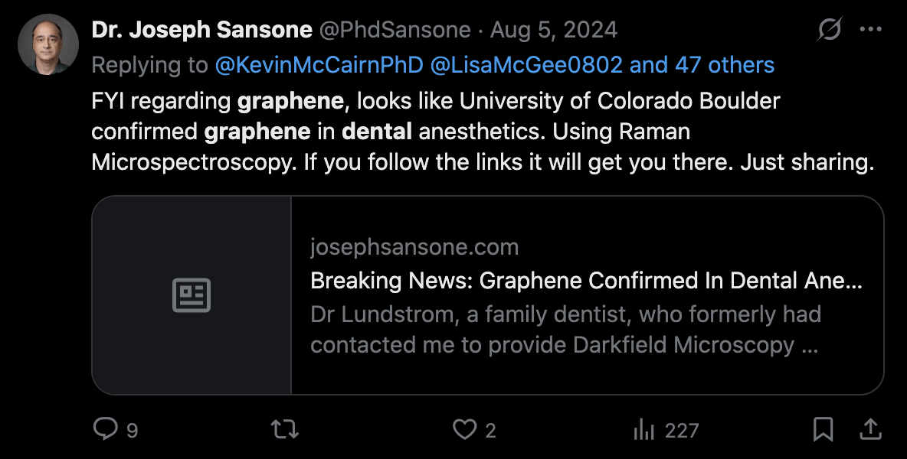Open the @LisaMcGee0802 mention
The height and width of the screenshot is (459, 907).
coord(526,65)
